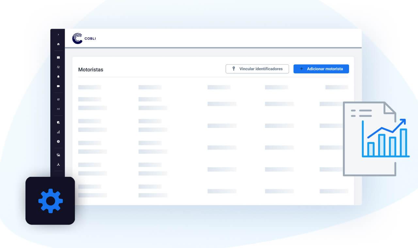Click the two-arrows routes sidebar icon below the map

(58, 67)
